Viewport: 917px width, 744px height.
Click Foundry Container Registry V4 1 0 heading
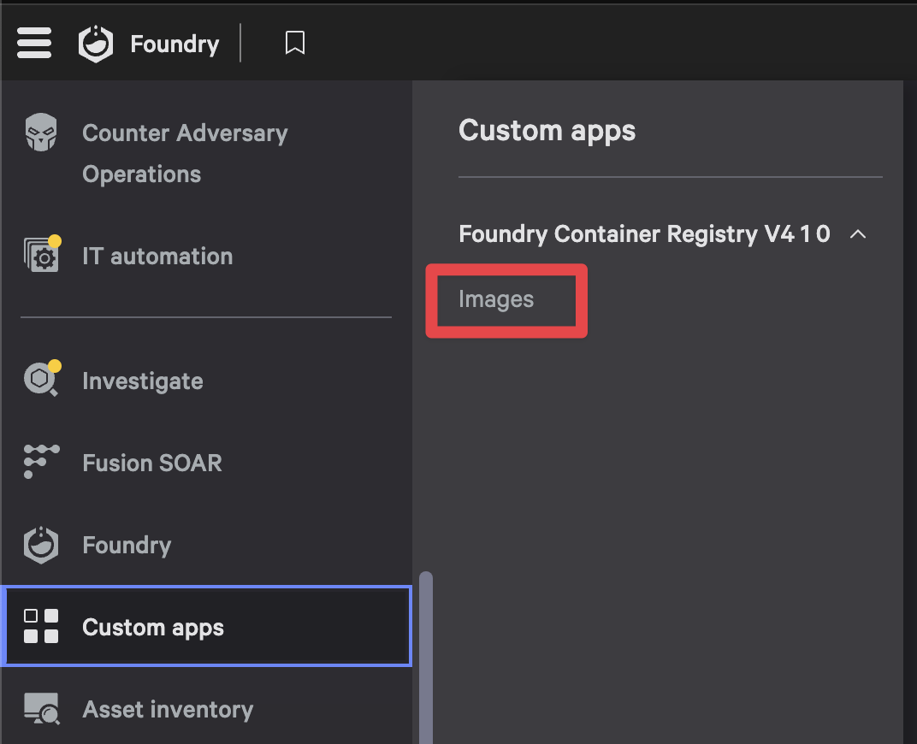coord(644,233)
